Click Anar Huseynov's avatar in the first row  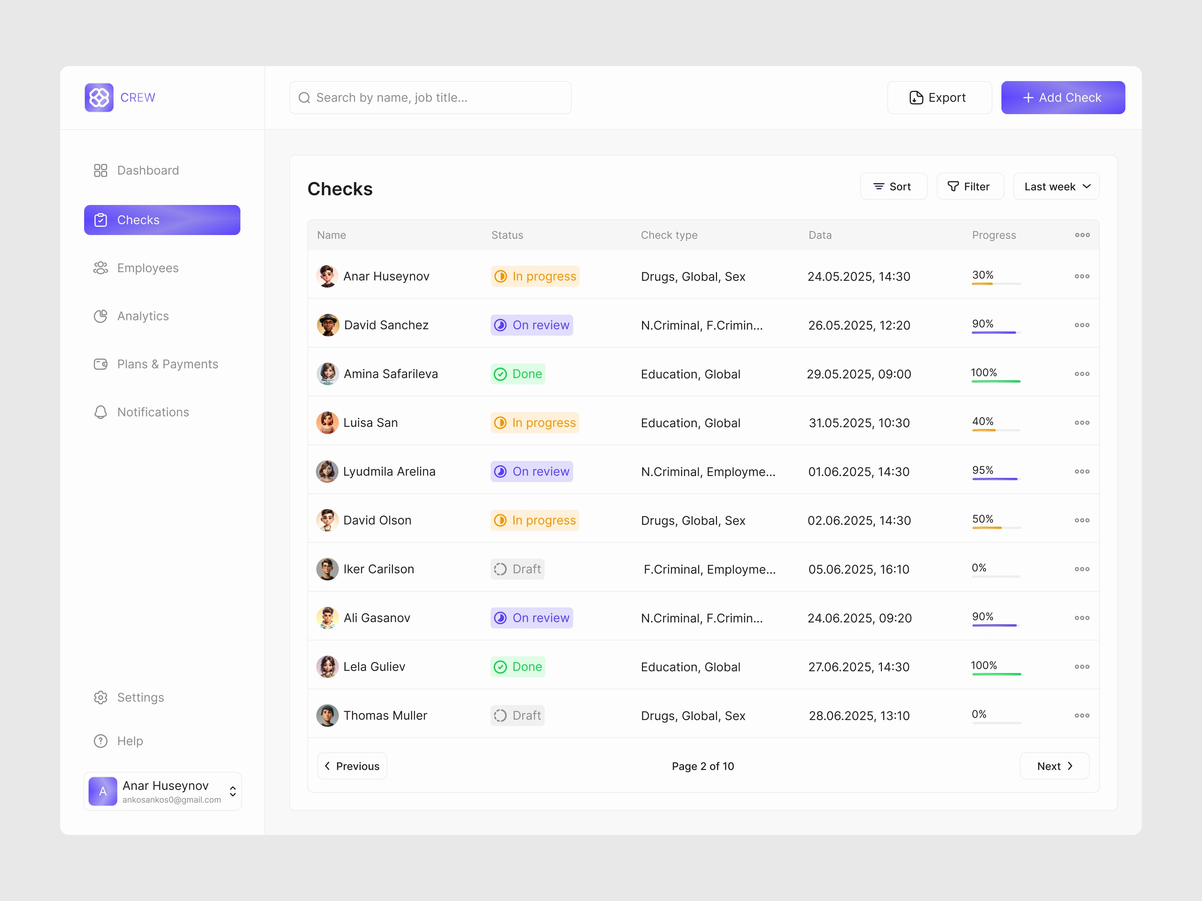pos(327,276)
